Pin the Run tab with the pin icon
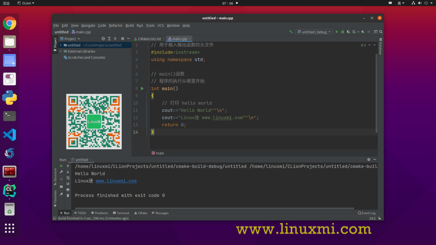The height and width of the screenshot is (245, 436). [x=61, y=194]
